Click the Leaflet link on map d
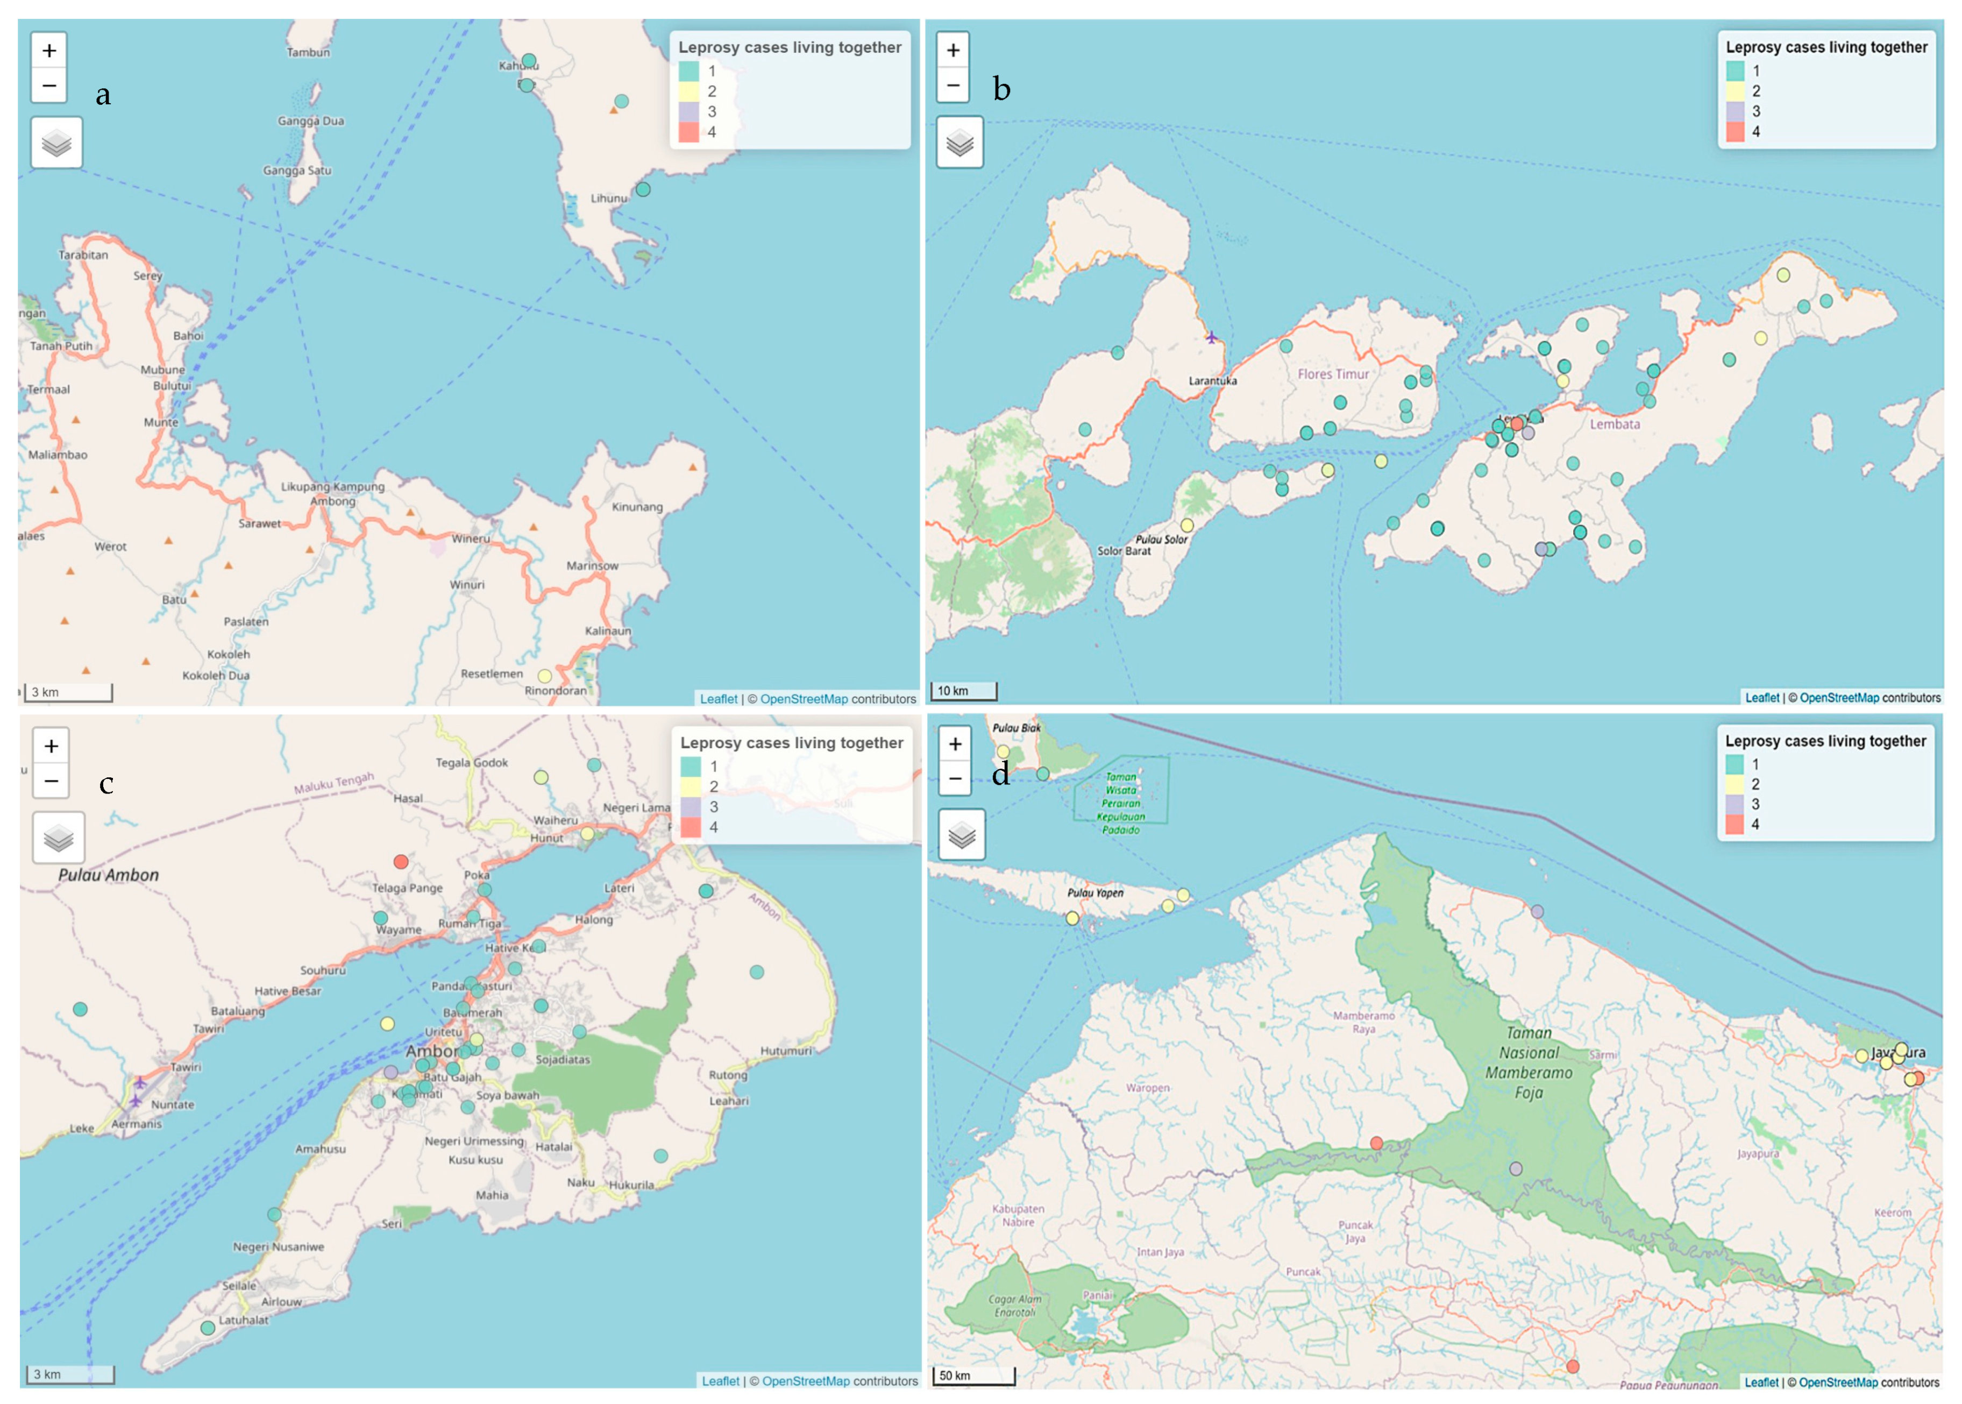Screen dimensions: 1962x1404 (x=1761, y=1382)
